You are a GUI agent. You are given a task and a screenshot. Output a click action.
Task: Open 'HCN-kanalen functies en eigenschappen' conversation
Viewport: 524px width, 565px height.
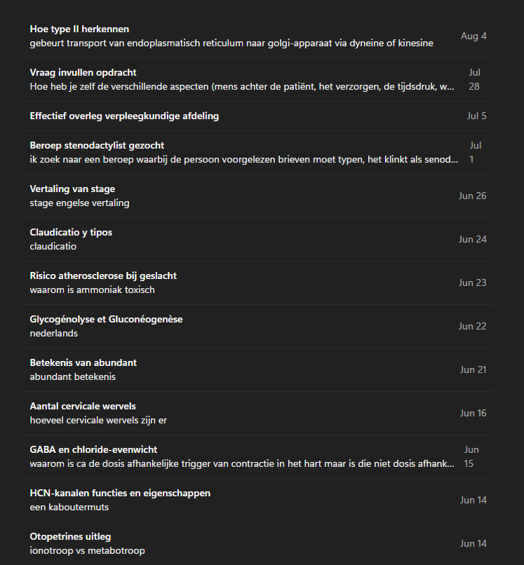pos(120,493)
